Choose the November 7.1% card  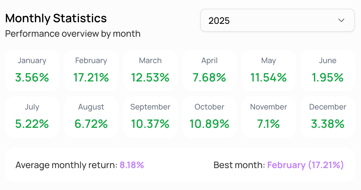(268, 117)
